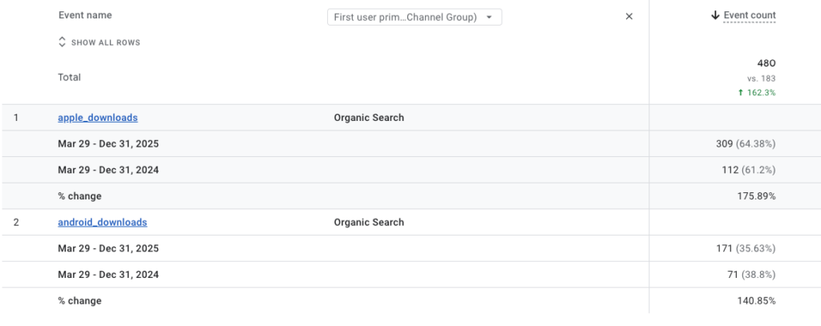Click the 2025 date range under android_downloads
Image resolution: width=821 pixels, height=326 pixels.
click(x=108, y=248)
